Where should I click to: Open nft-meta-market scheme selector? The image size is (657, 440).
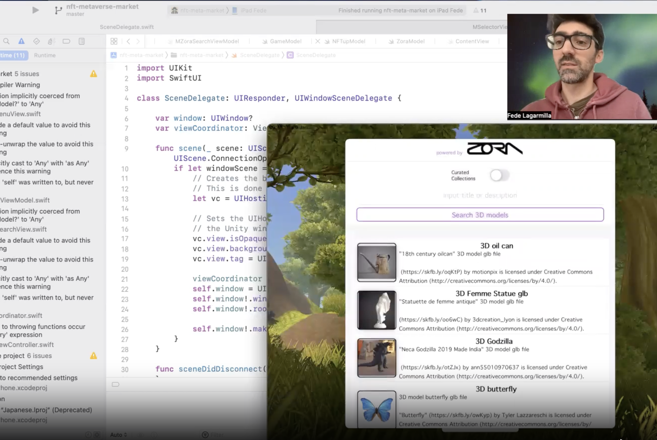click(202, 10)
